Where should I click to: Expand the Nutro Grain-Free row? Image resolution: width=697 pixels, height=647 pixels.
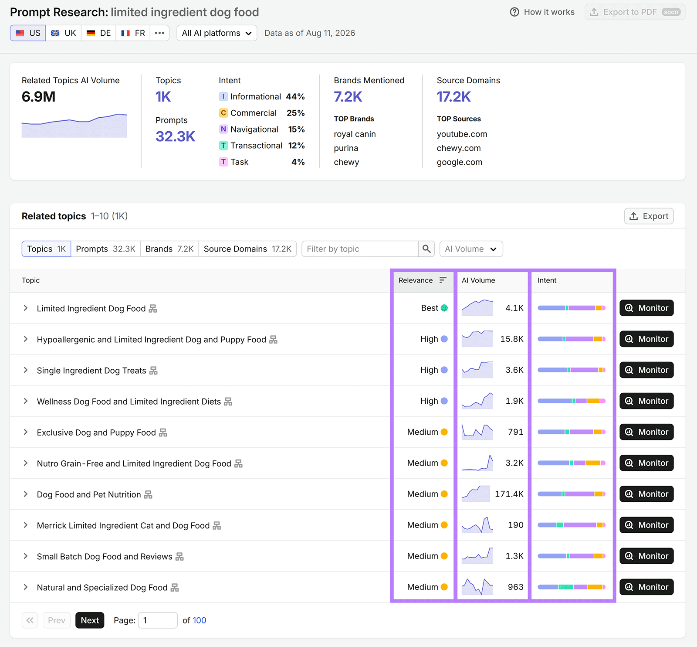(x=26, y=463)
